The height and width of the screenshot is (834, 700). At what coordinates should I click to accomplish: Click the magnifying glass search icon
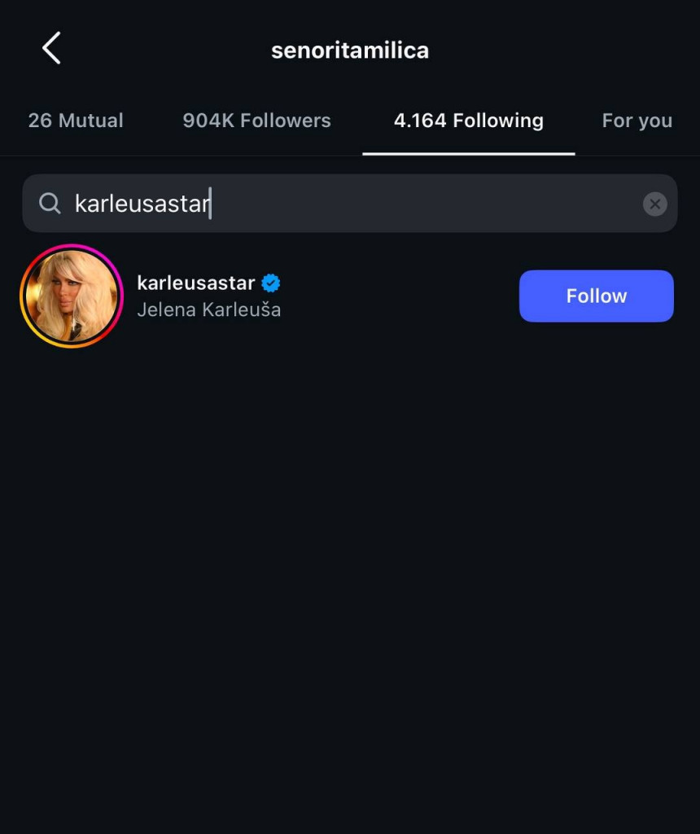pyautogui.click(x=50, y=204)
